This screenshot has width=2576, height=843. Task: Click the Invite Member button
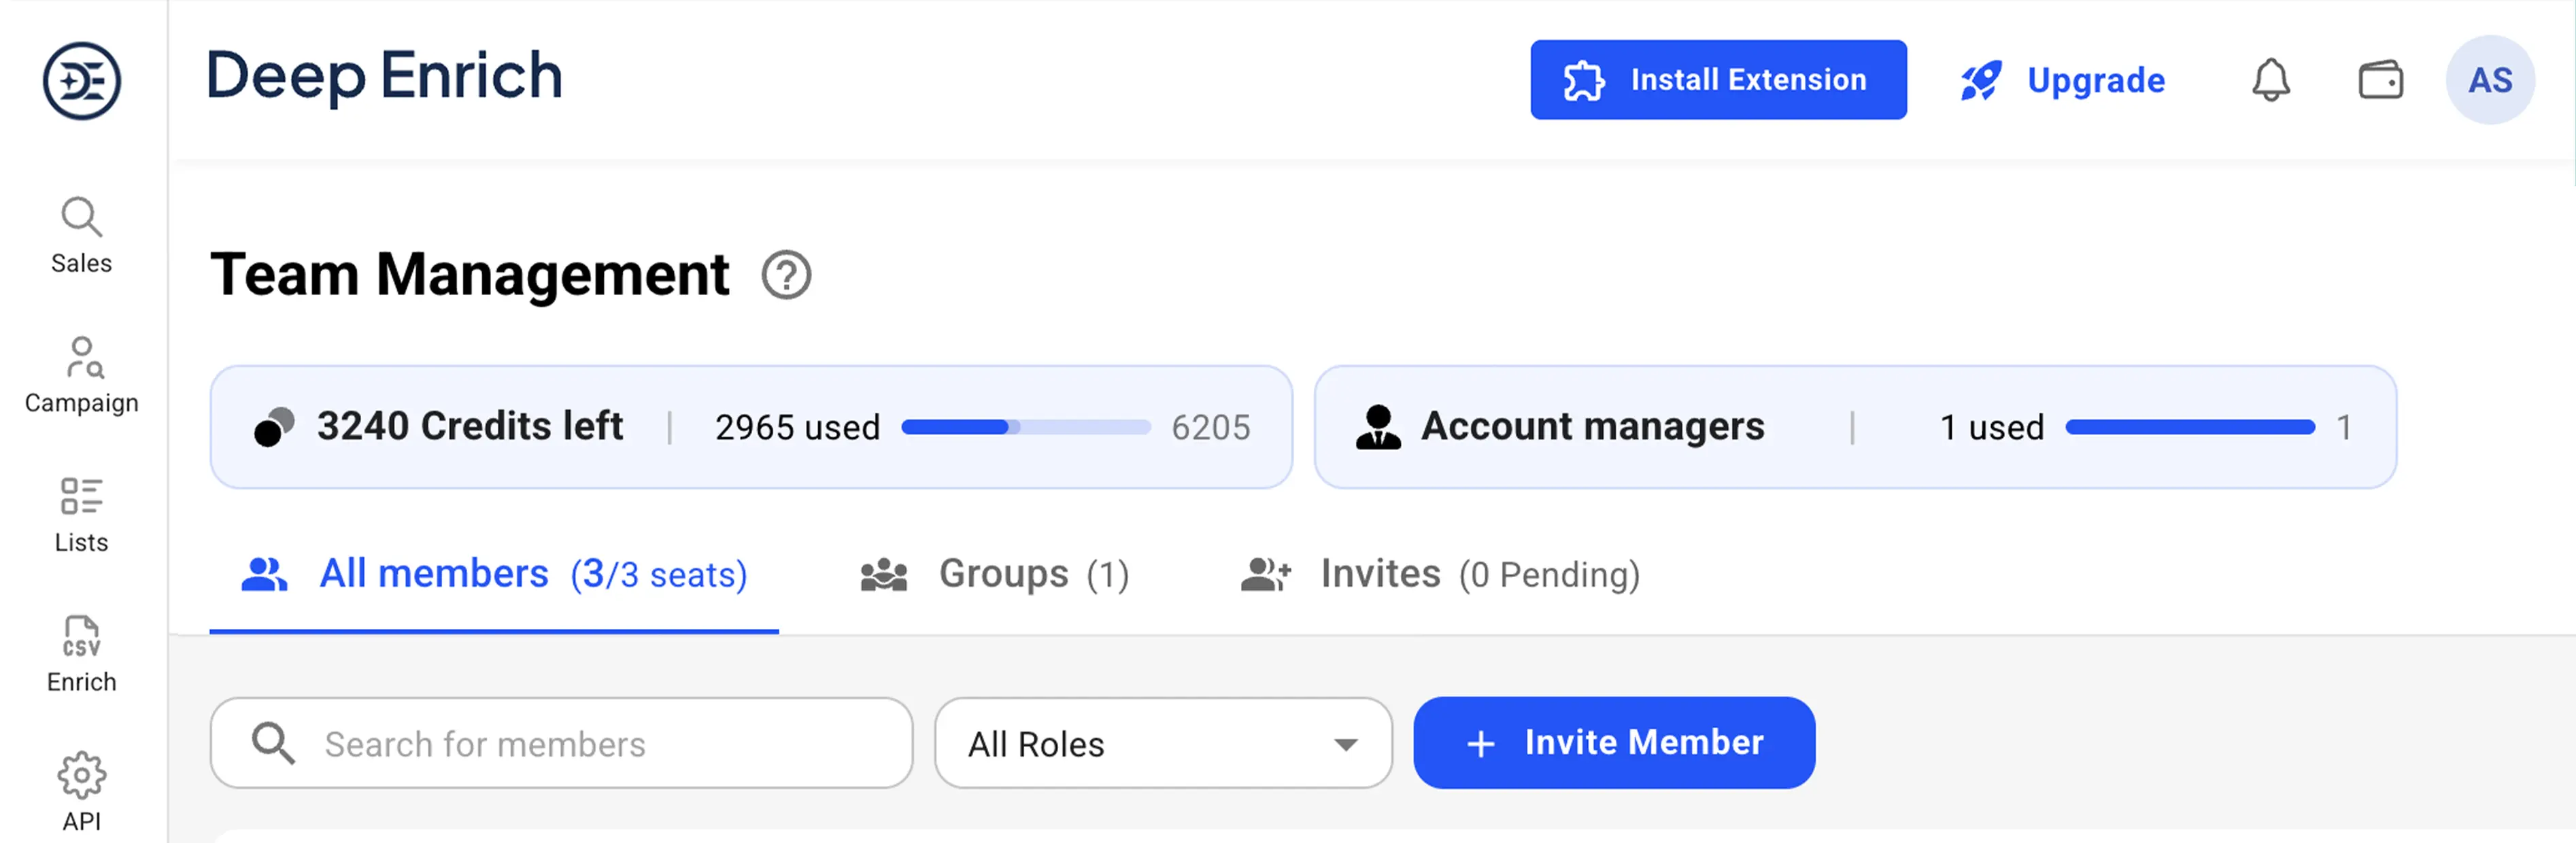pos(1614,743)
